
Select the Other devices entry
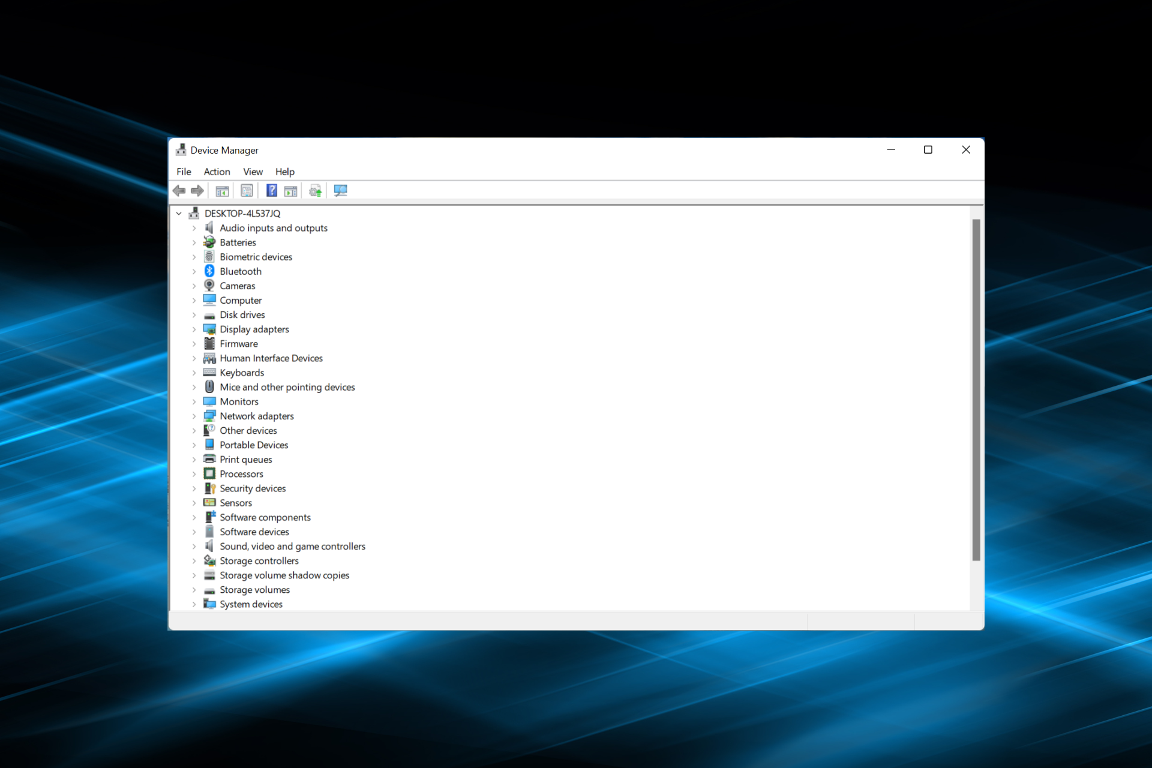click(248, 430)
